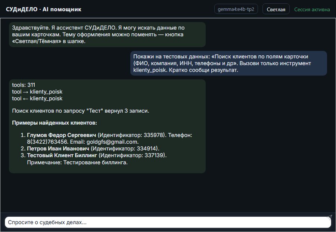
Task: Click the Тестирование биллинга note text
Action: click(95, 162)
